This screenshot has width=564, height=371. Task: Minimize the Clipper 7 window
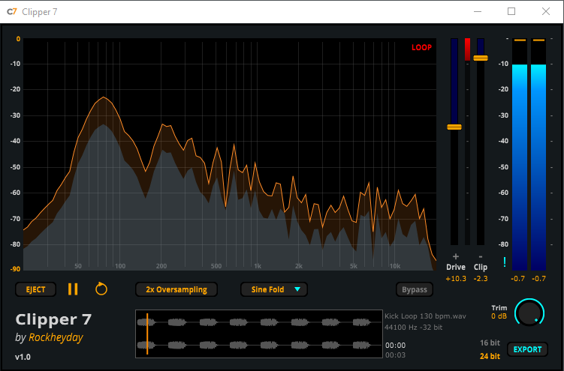[478, 11]
